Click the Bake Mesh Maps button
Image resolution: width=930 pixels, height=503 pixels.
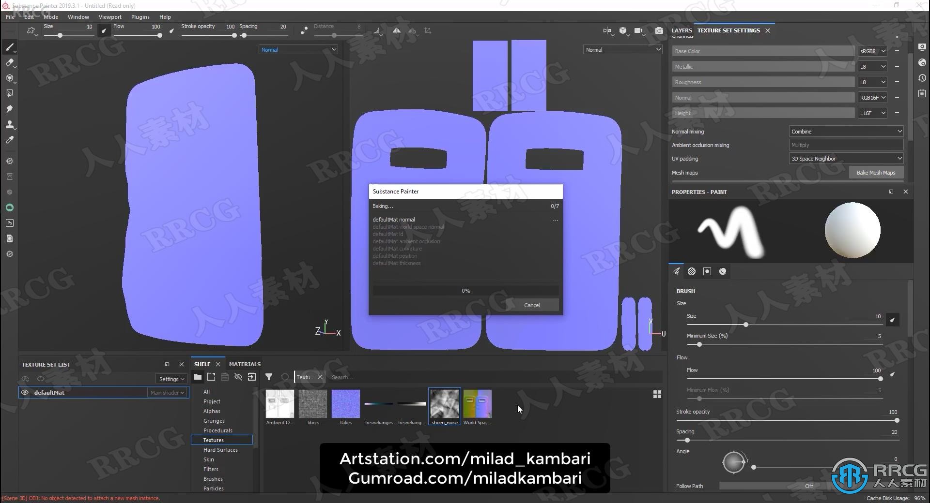coord(876,172)
